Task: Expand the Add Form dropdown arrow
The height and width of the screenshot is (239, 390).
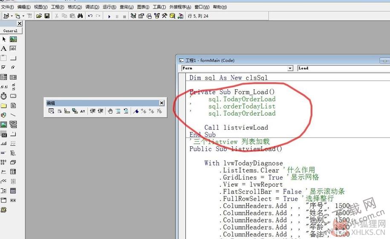Action: 23,16
